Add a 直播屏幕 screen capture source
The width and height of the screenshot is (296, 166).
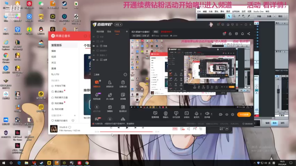coord(155,114)
